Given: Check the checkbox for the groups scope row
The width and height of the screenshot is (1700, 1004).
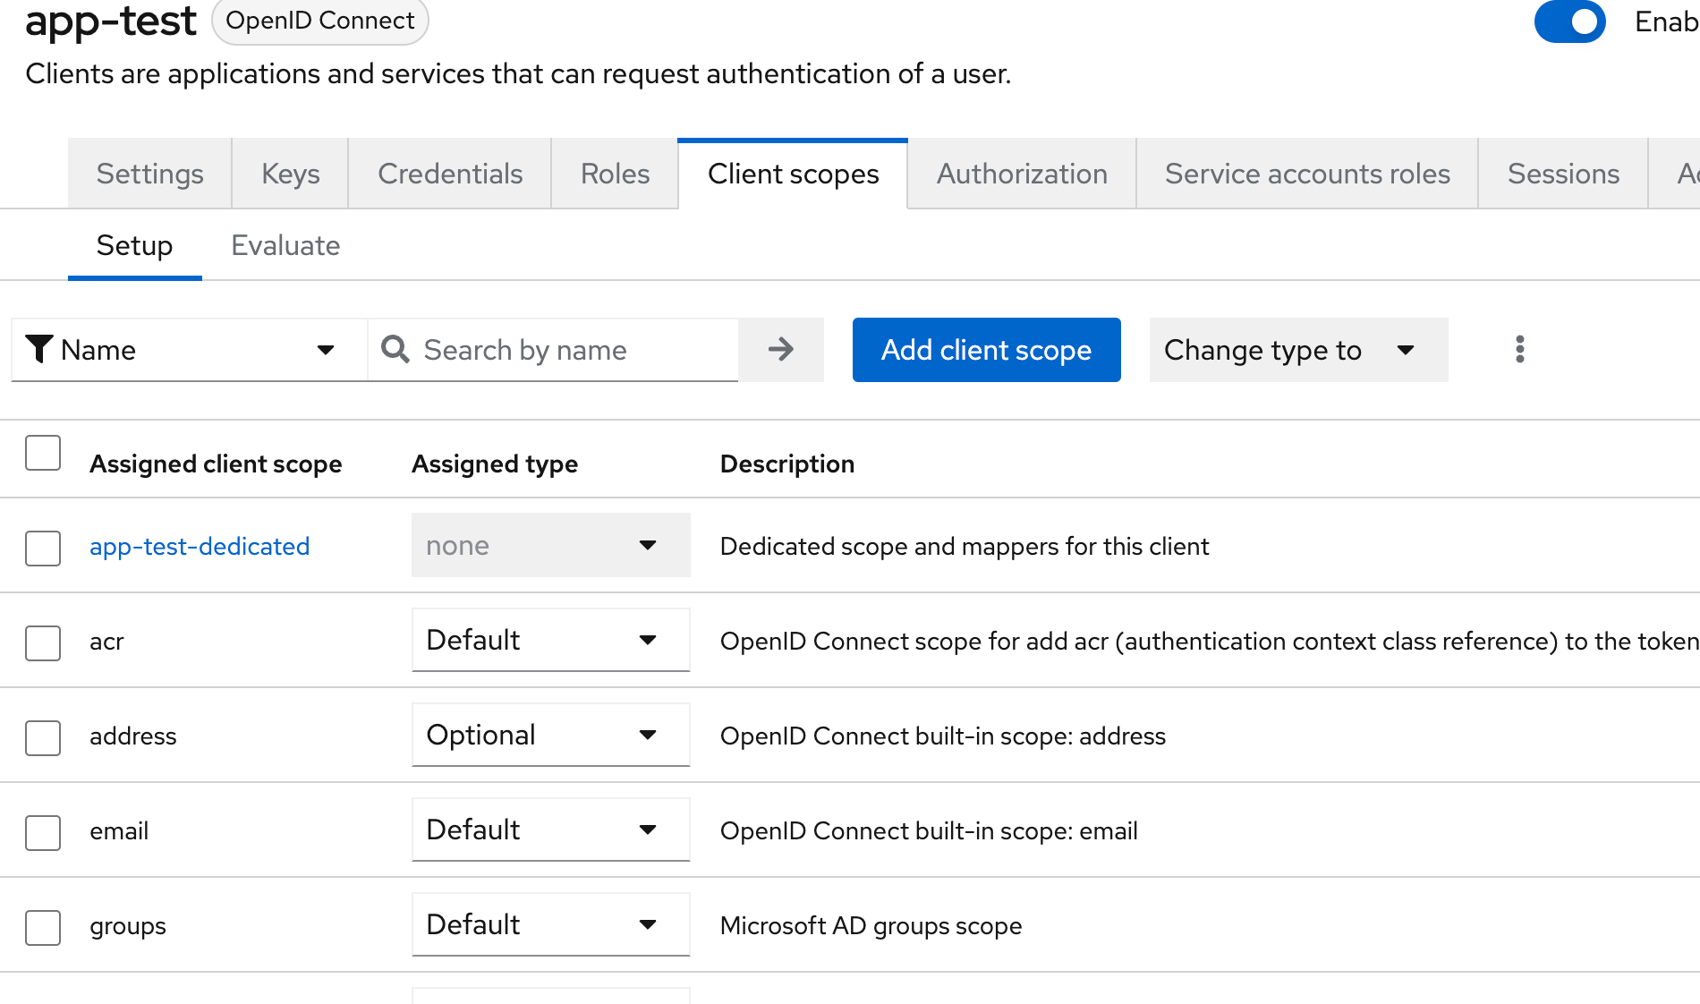Looking at the screenshot, I should coord(42,928).
